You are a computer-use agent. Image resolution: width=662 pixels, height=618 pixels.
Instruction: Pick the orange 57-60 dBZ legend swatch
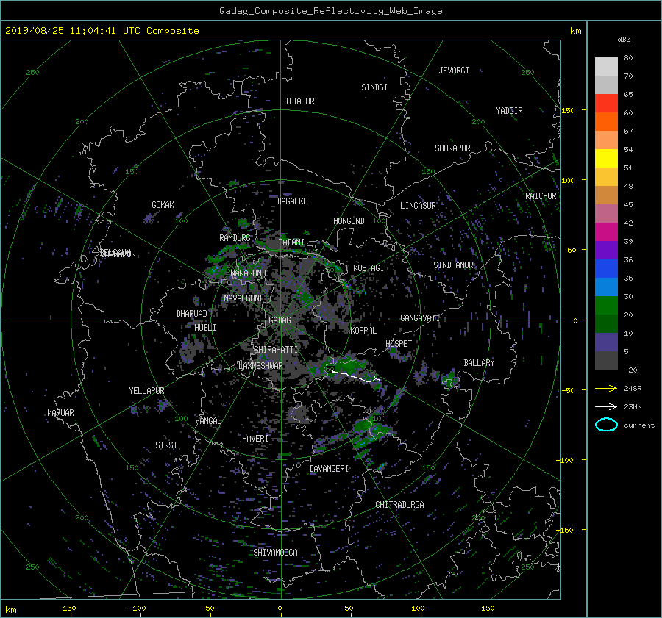point(606,122)
